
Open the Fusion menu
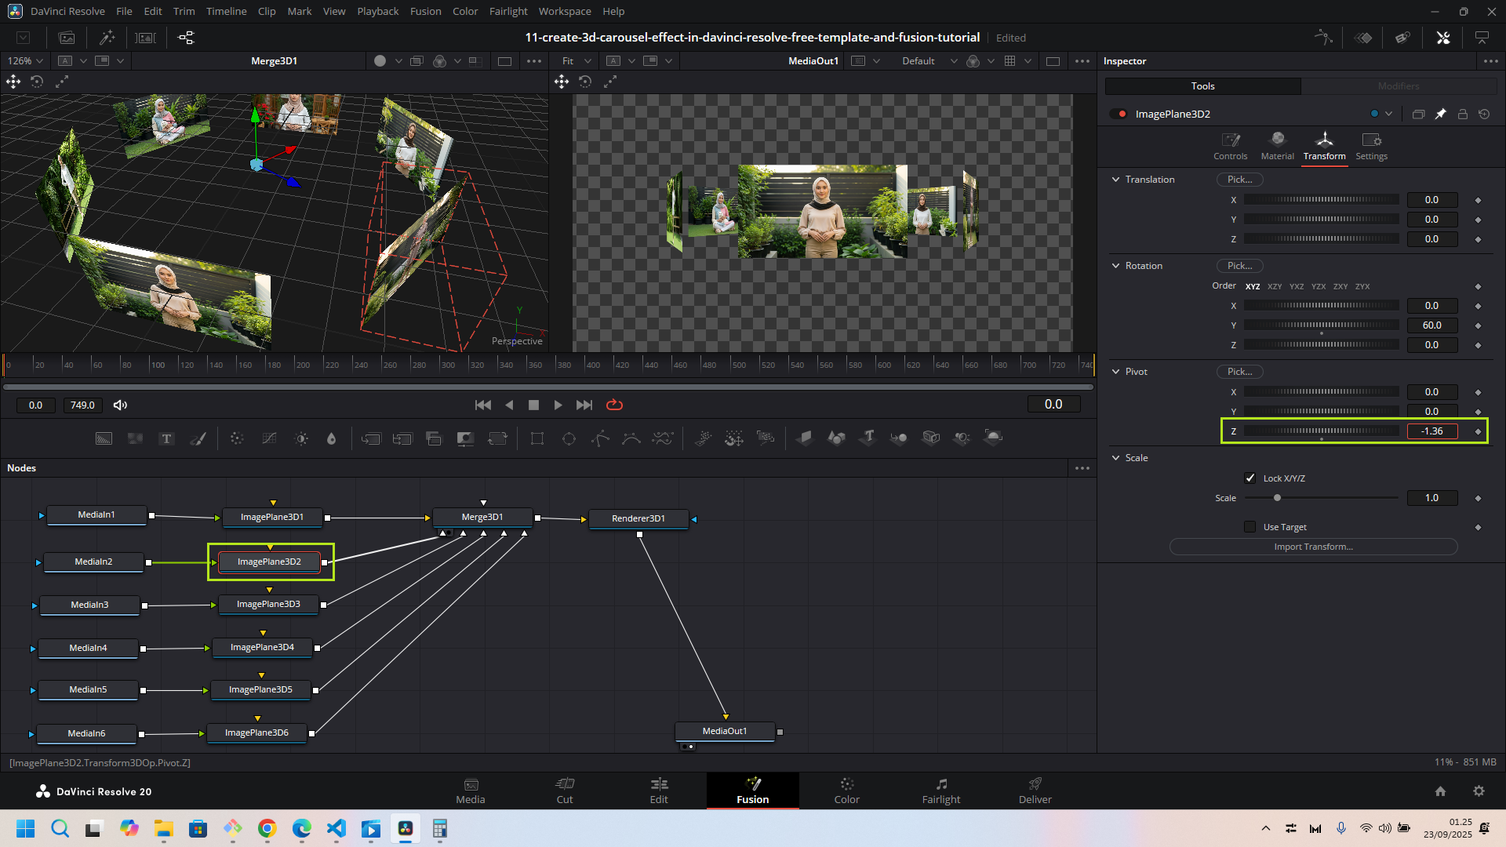click(x=425, y=11)
